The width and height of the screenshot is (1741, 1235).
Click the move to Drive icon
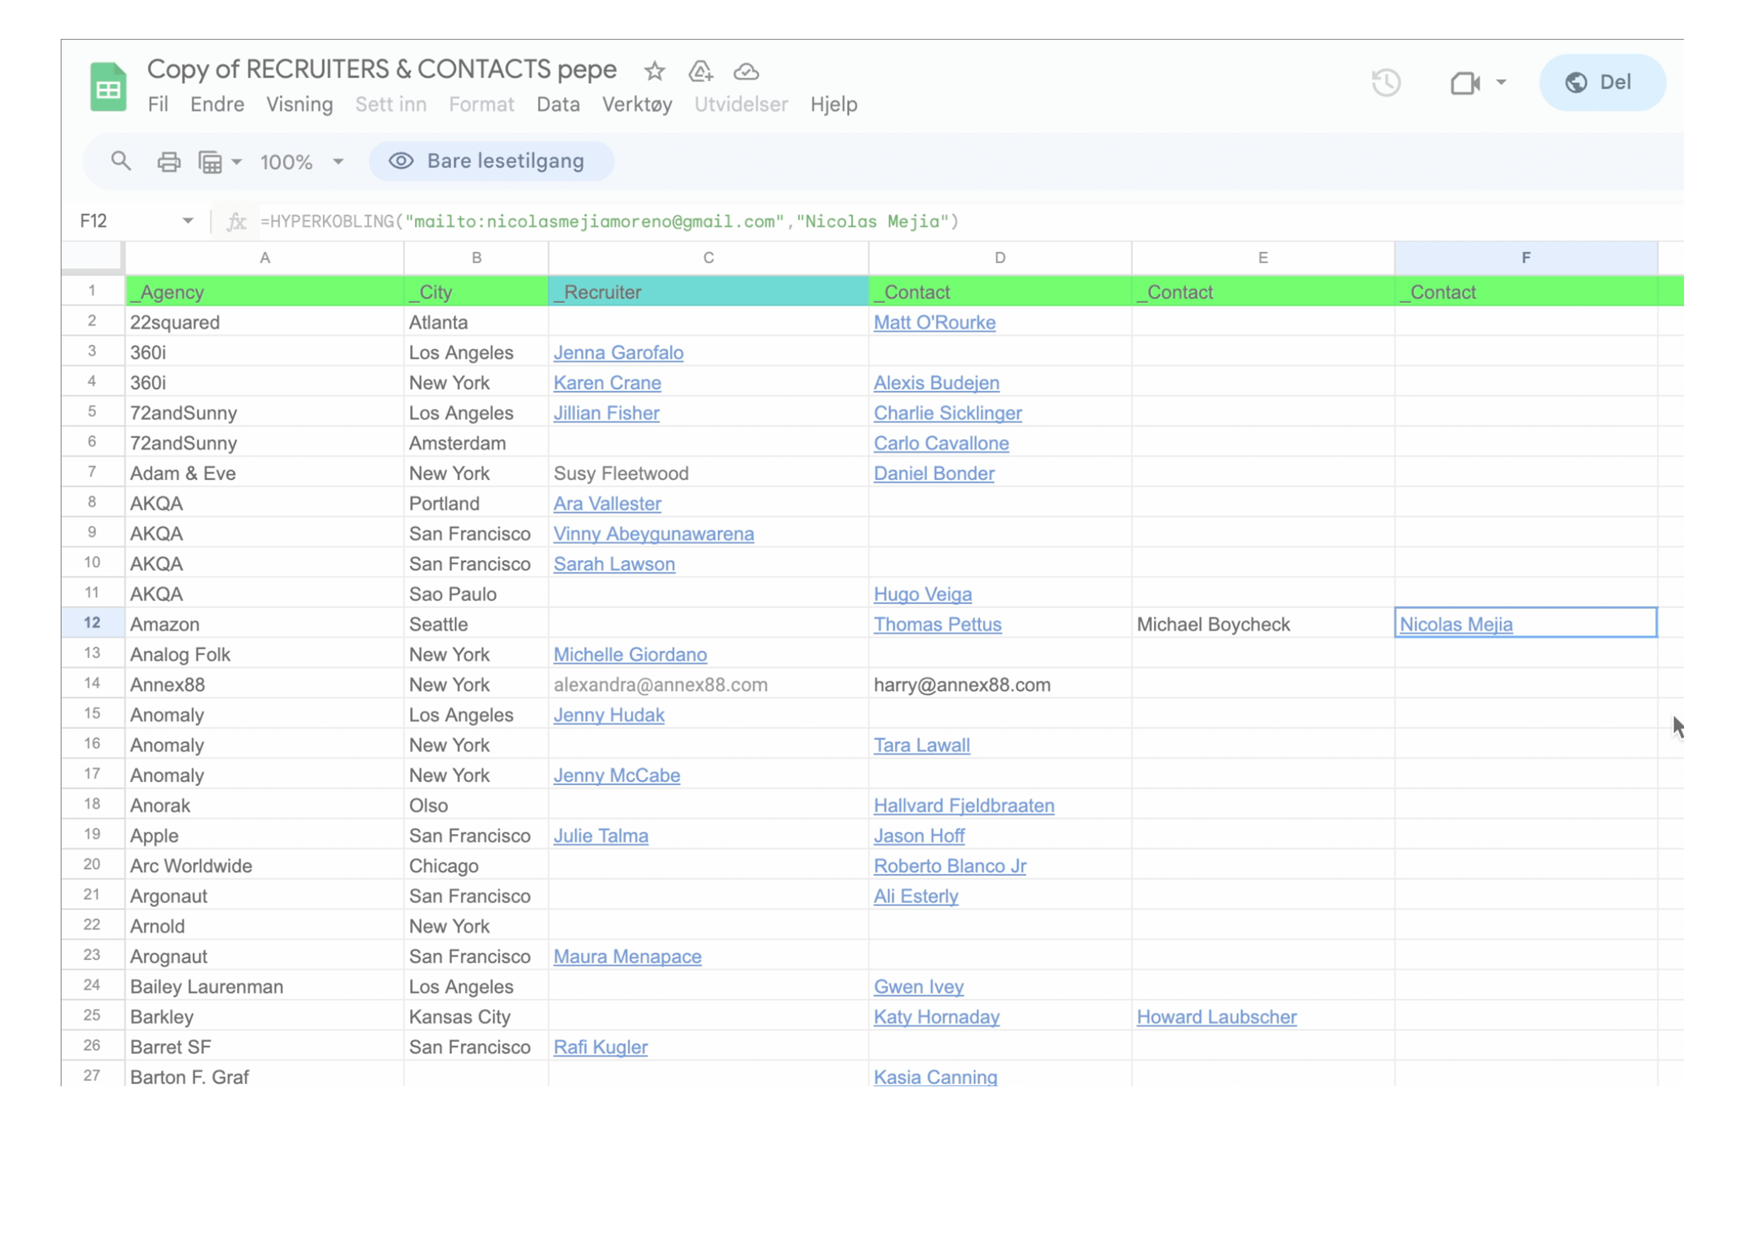click(700, 72)
